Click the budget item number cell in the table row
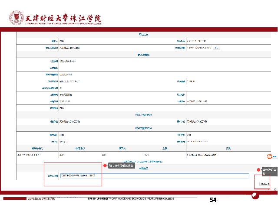278x208 pixels. [37, 155]
